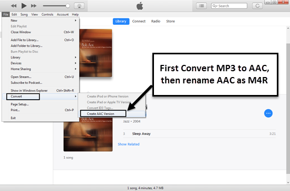Switch to the Library tab
The height and width of the screenshot is (191, 290).
click(121, 21)
